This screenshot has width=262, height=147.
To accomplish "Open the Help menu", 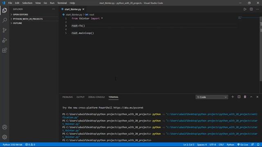I will point(72,3).
